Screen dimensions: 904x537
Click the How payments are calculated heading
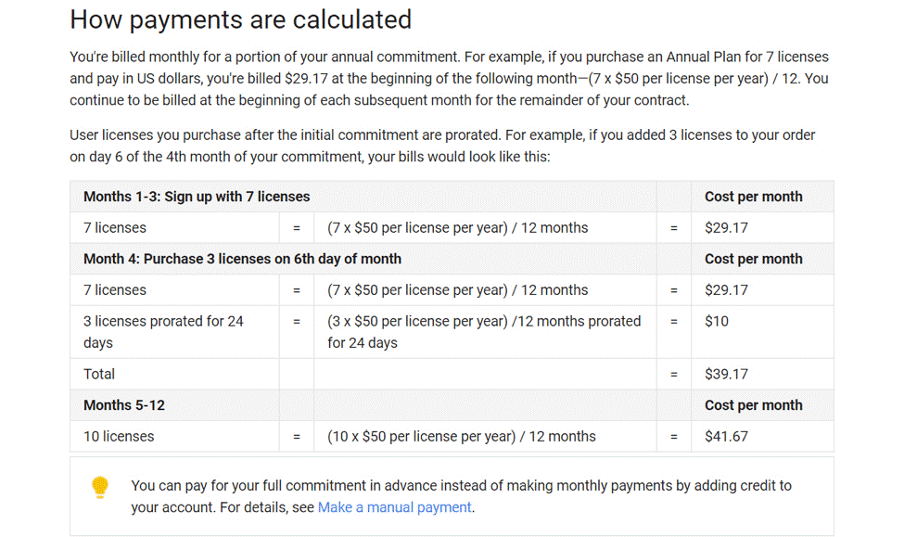[x=240, y=19]
